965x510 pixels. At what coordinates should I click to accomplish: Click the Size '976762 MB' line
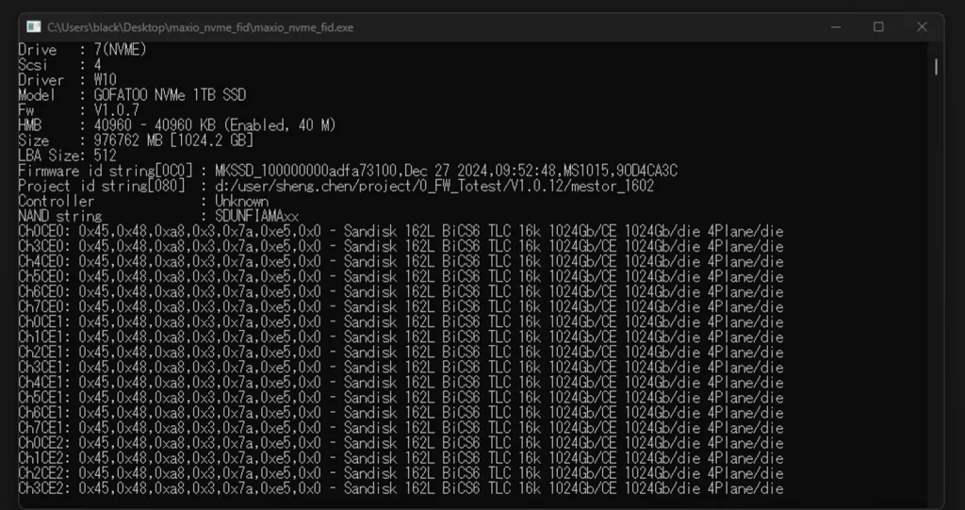coord(136,140)
